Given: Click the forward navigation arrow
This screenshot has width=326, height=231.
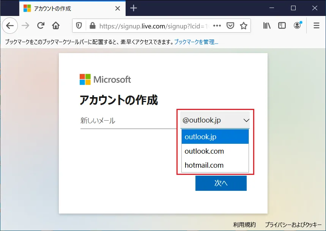Looking at the screenshot, I should (25, 26).
